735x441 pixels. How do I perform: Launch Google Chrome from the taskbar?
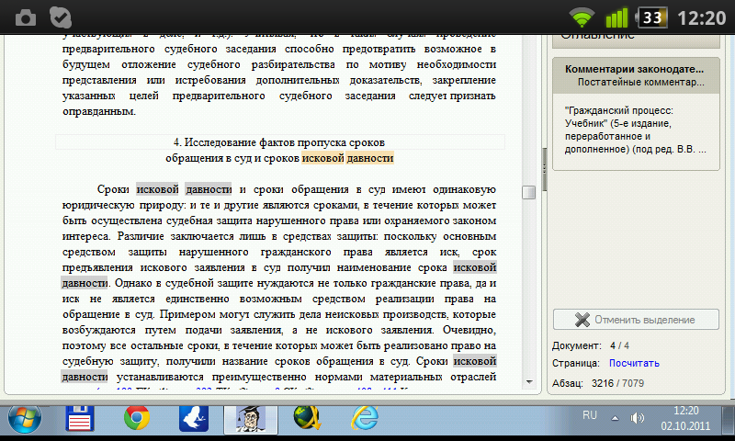coord(138,420)
